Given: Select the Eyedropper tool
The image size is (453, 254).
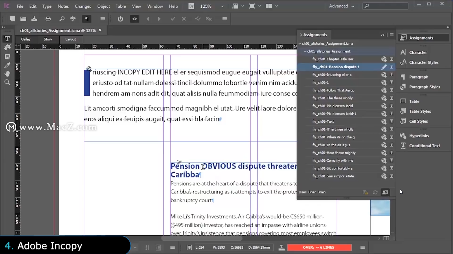Looking at the screenshot, I should 7,65.
